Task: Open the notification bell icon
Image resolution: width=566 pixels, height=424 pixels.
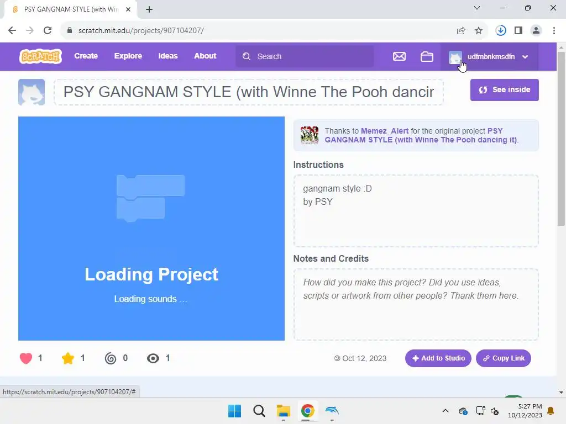Action: tap(551, 411)
